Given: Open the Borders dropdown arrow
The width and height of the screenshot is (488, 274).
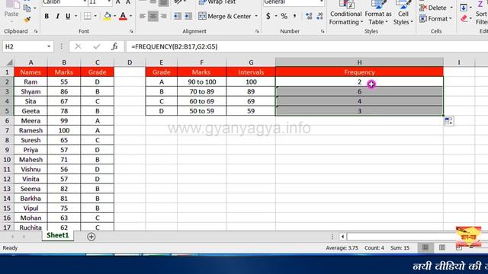Looking at the screenshot, I should pos(95,16).
